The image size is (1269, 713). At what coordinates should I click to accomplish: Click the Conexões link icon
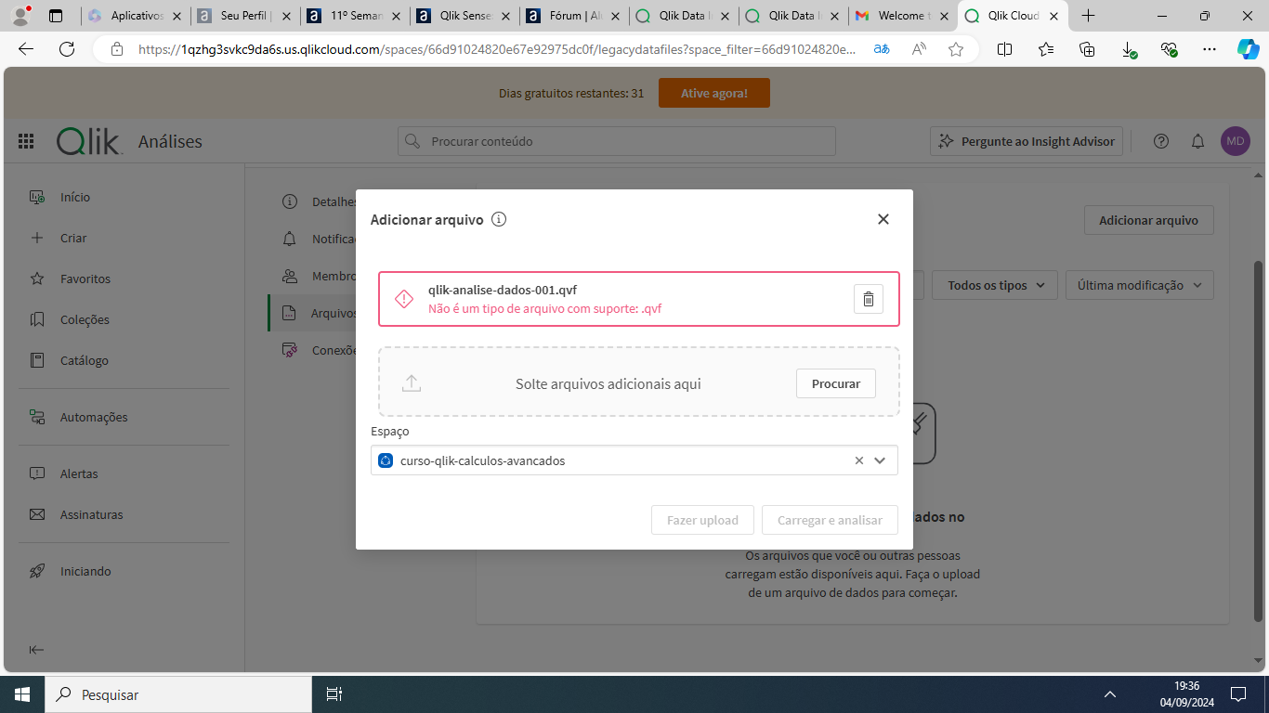tap(290, 350)
